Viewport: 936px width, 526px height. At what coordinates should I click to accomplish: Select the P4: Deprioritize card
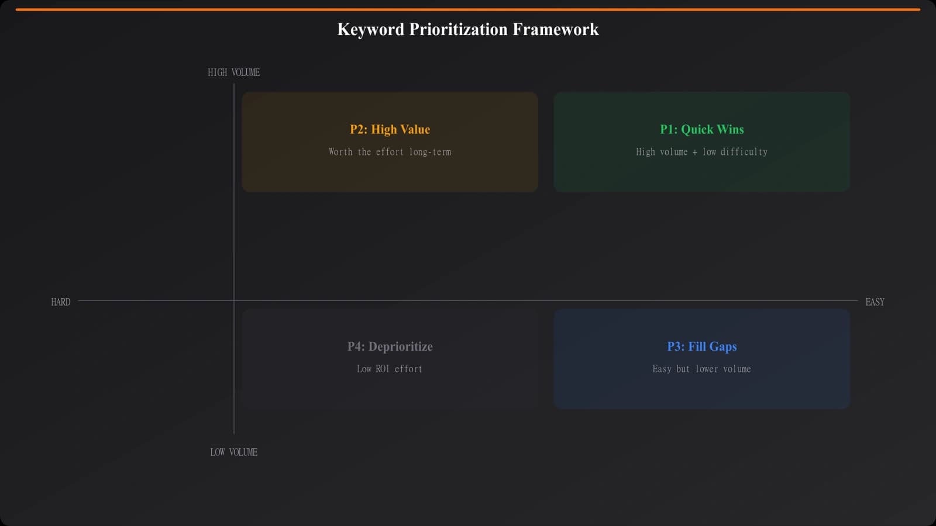click(x=390, y=358)
